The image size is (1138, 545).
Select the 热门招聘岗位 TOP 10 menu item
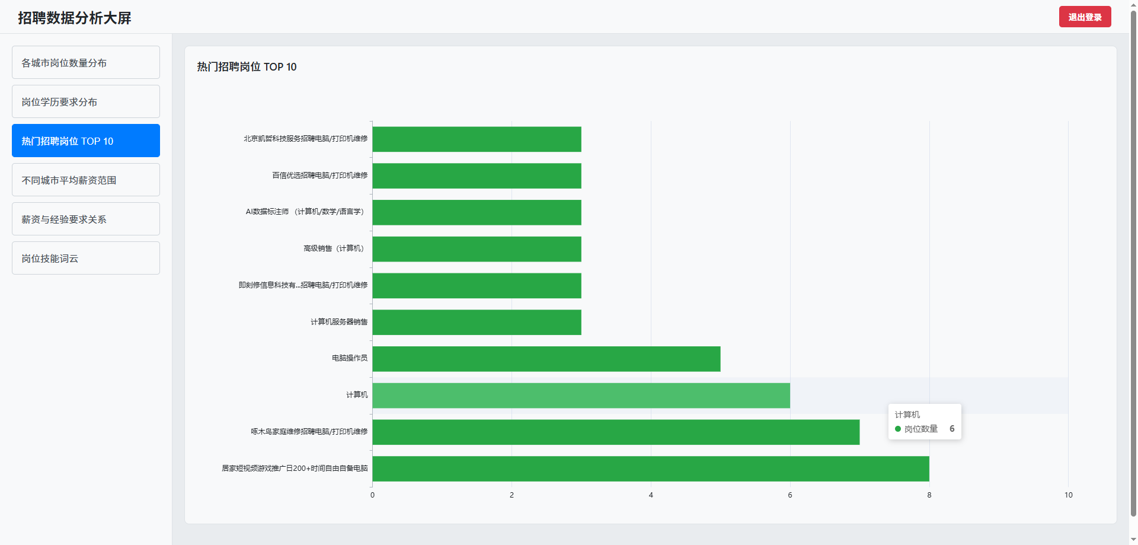[86, 141]
